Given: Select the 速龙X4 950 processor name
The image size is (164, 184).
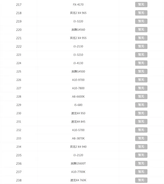Looking at the screenshot, I should pos(78,113).
